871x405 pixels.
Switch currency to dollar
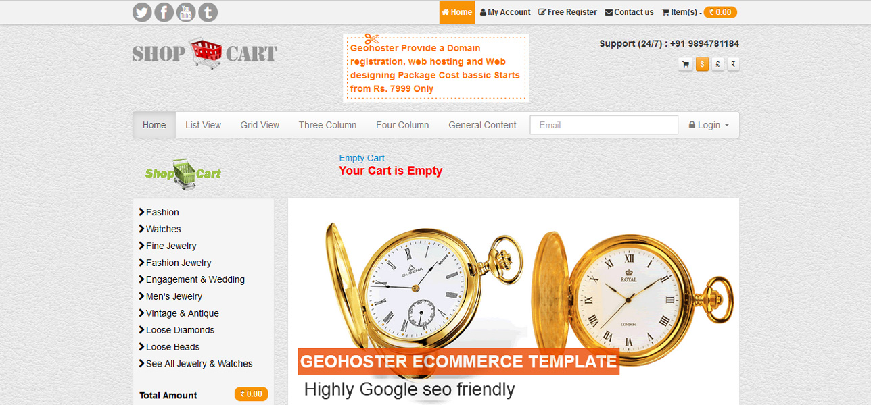pos(703,64)
